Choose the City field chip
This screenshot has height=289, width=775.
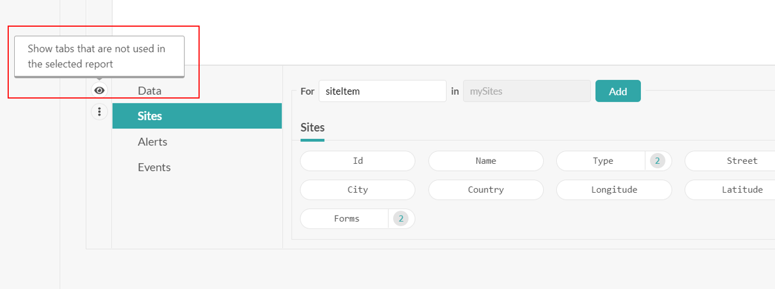coord(358,190)
